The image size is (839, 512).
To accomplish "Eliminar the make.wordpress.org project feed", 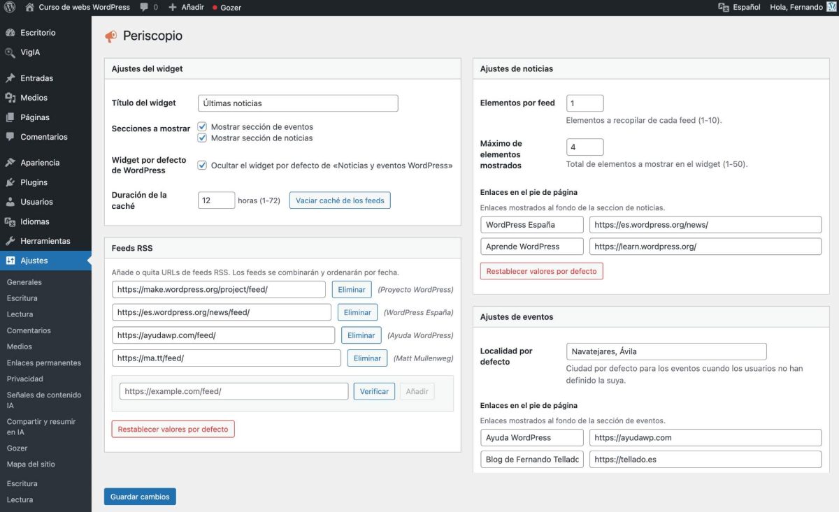I will [x=352, y=289].
